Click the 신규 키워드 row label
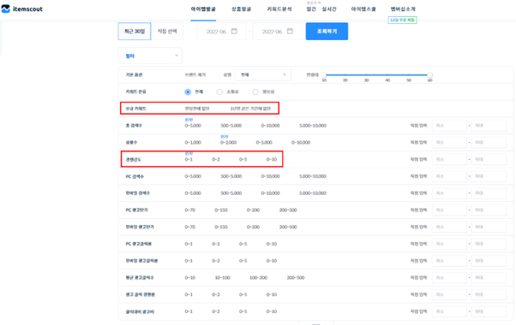 [x=135, y=109]
